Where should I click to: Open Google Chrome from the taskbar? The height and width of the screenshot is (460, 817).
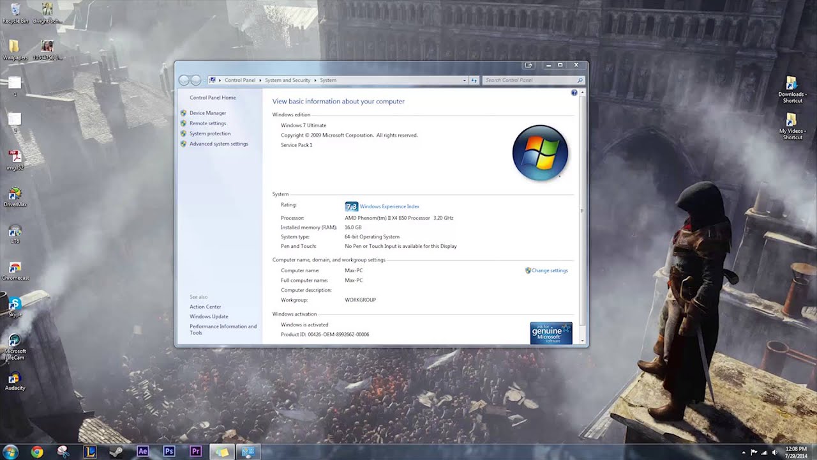tap(37, 452)
